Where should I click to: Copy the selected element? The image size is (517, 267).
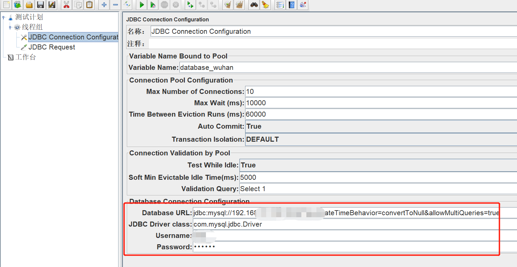point(78,5)
